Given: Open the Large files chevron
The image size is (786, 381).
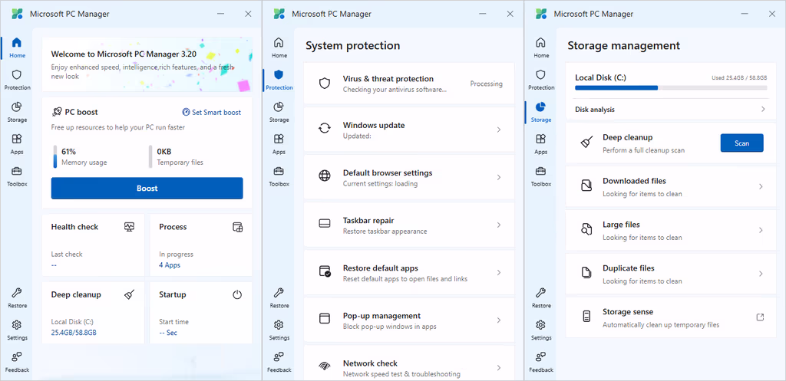Looking at the screenshot, I should [x=760, y=230].
